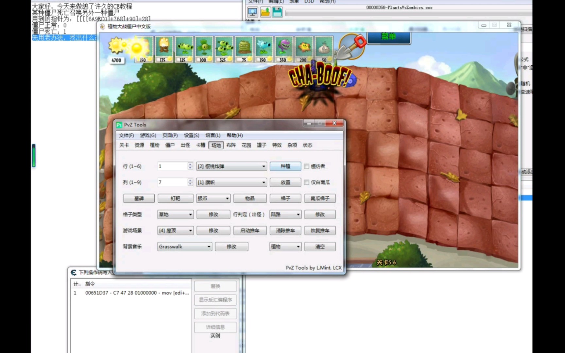Viewport: 565px width, 353px height.
Task: Click the PvZ Tools title bar icon
Action: [119, 125]
